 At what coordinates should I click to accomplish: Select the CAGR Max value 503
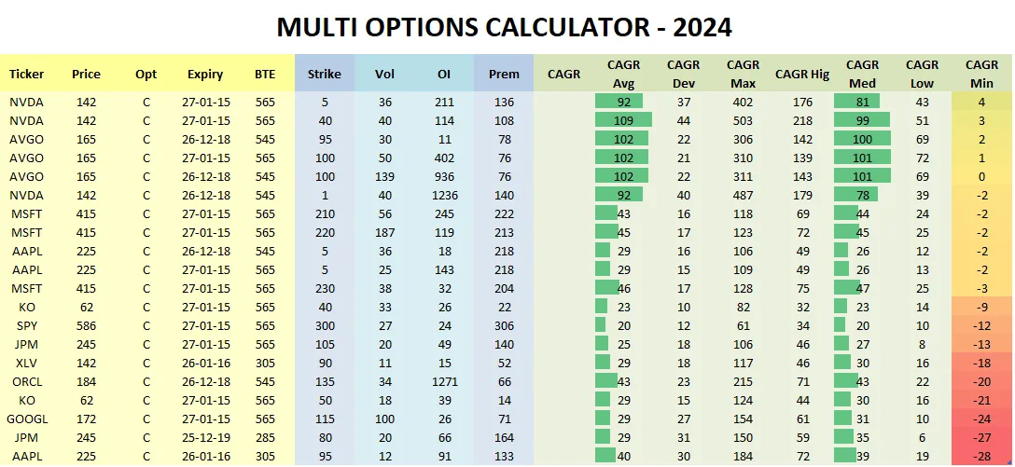click(x=744, y=120)
